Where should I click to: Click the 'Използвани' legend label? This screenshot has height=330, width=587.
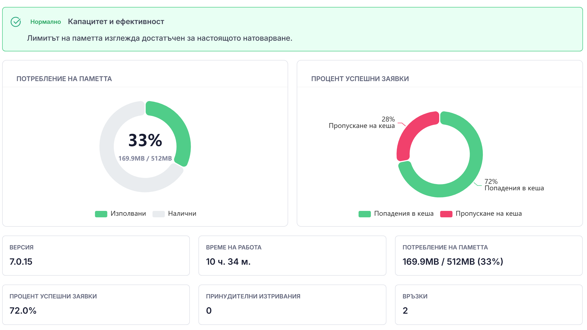tap(128, 214)
